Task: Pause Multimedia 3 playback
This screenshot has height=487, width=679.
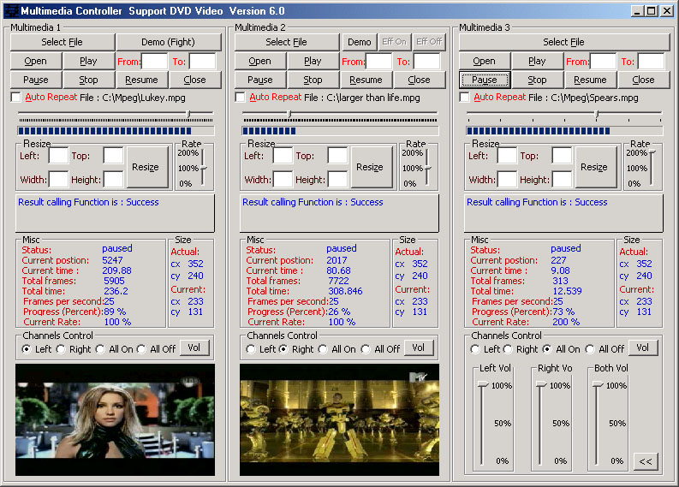Action: 484,80
